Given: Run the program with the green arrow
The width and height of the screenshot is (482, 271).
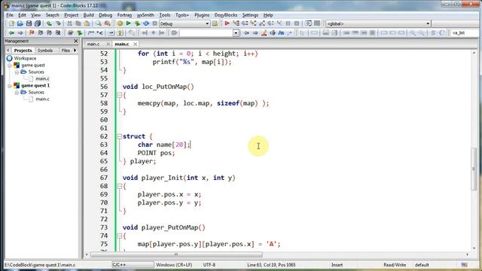Looking at the screenshot, I should coord(129,23).
